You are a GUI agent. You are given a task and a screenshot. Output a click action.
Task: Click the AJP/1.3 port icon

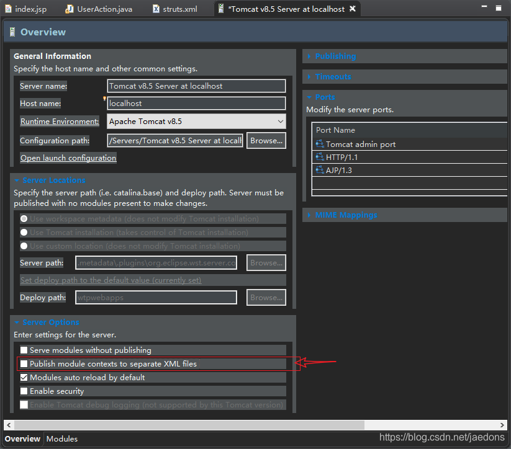320,170
